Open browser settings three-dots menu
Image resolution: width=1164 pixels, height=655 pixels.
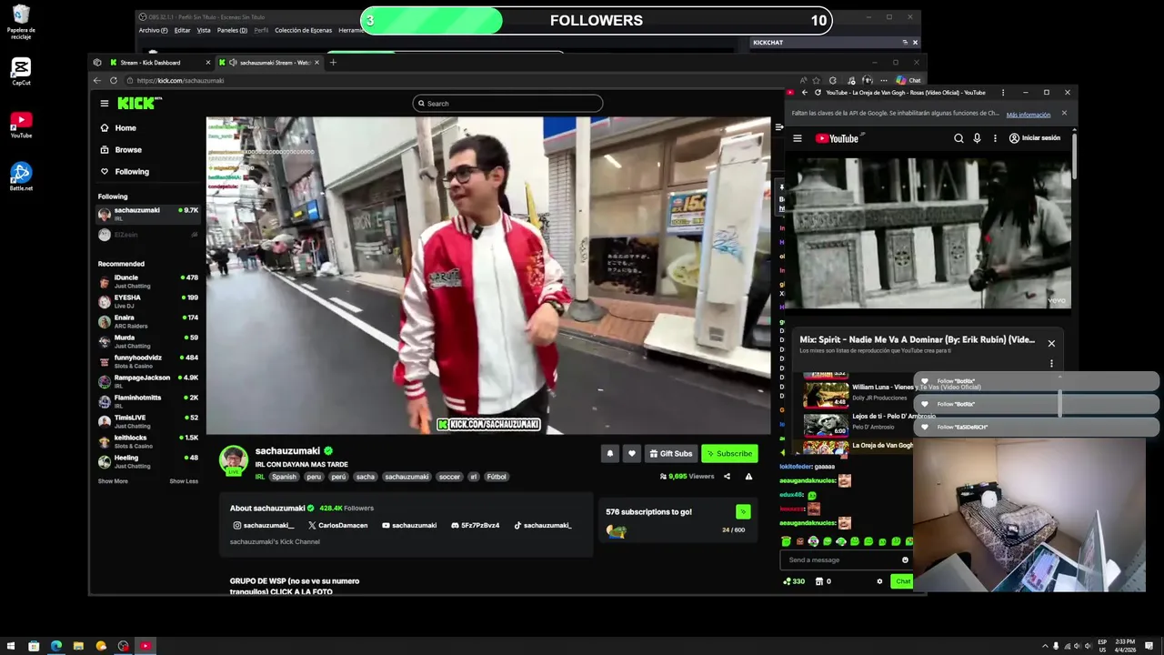[x=883, y=80]
